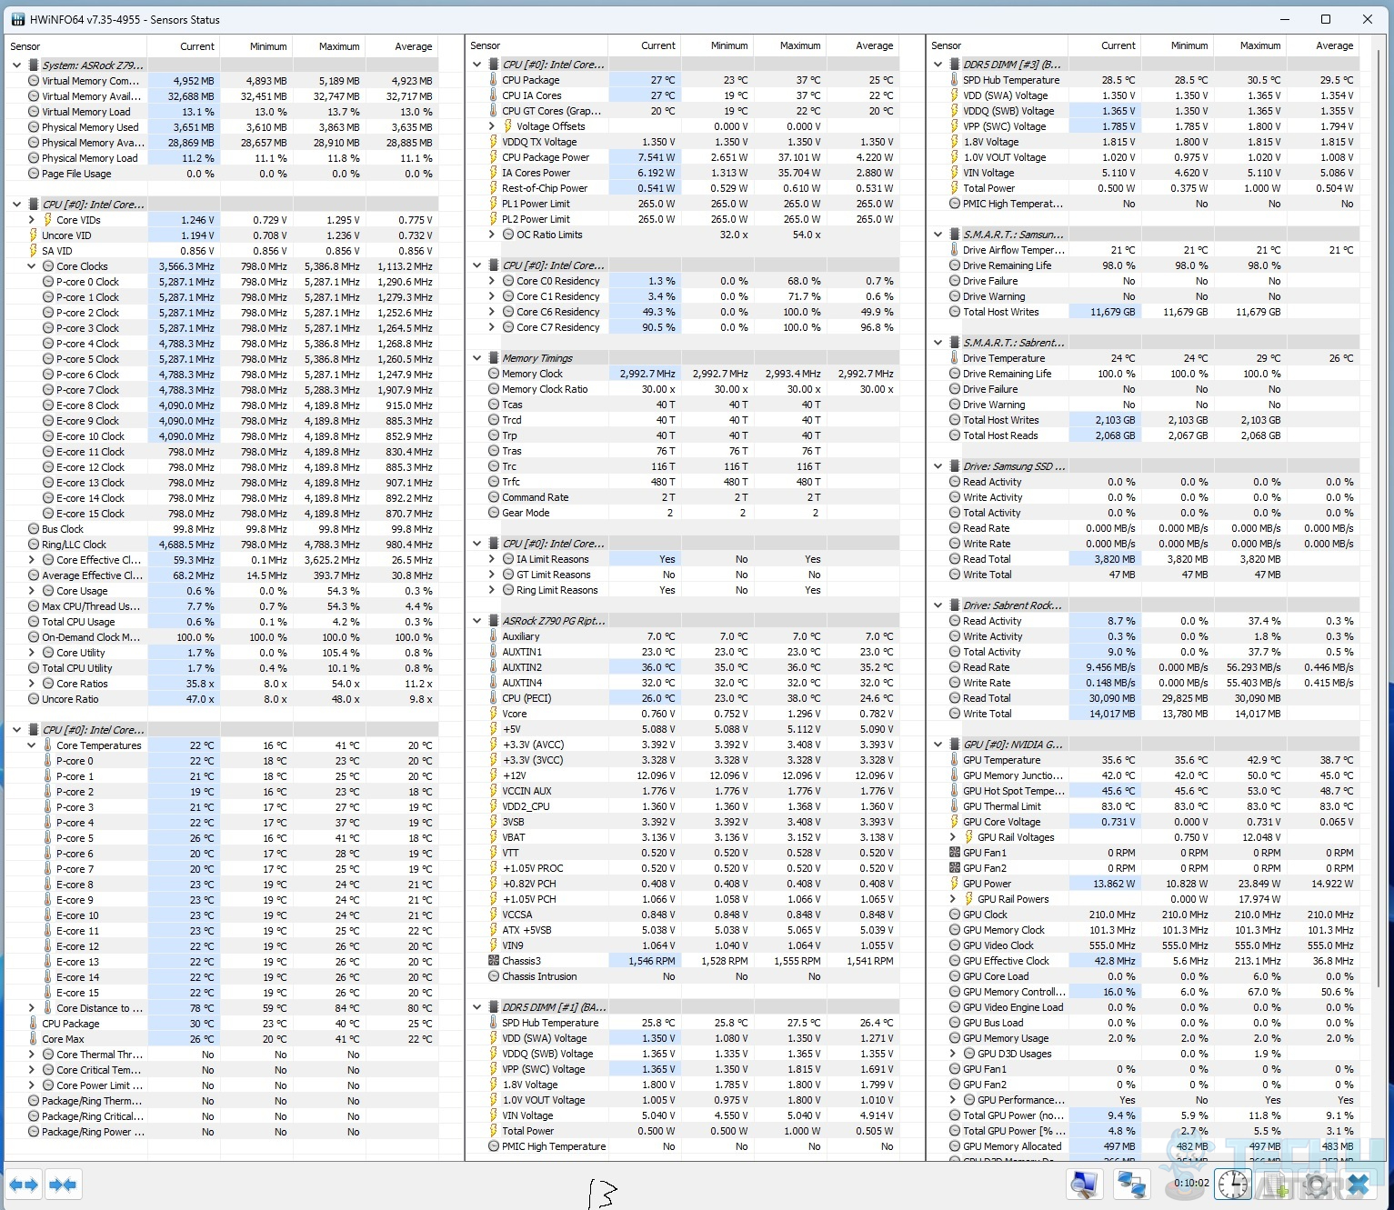
Task: Collapse the System: ASRock Z79 sensor group
Action: click(17, 65)
